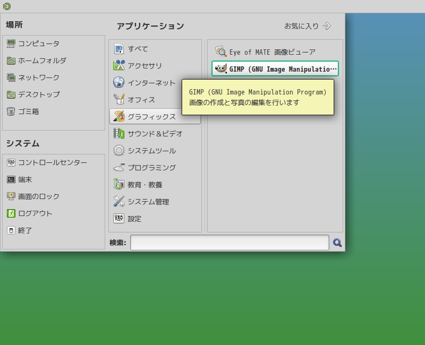The image size is (425, 345).
Task: Open the 設定 category label
Action: click(135, 219)
